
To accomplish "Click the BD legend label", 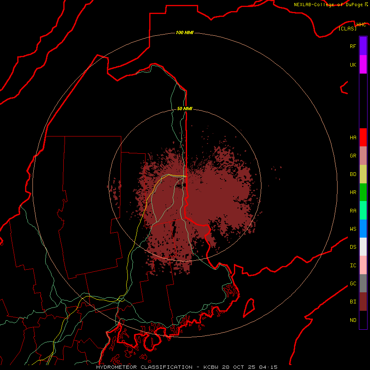I will pyautogui.click(x=353, y=174).
